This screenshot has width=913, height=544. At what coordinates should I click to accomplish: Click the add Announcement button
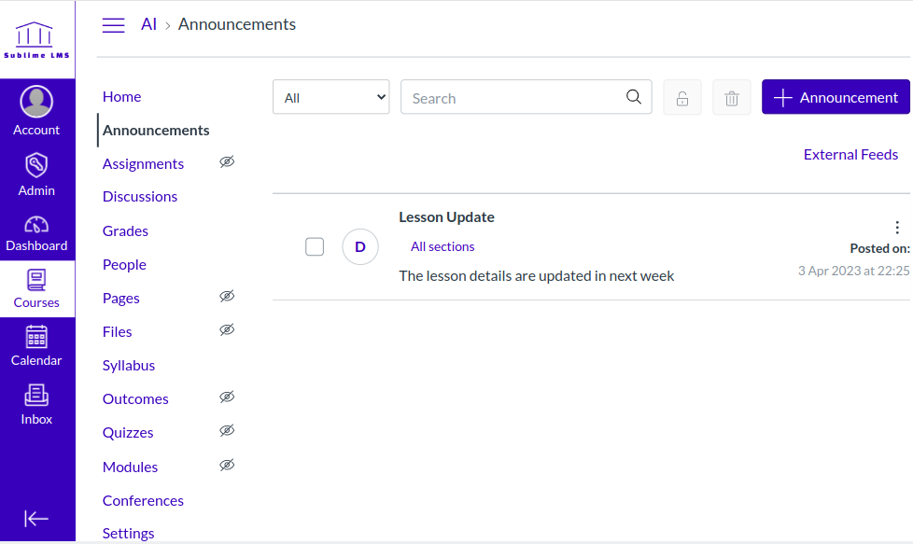click(836, 97)
